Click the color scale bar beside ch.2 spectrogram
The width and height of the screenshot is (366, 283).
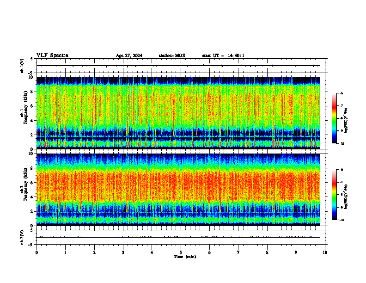pyautogui.click(x=334, y=195)
